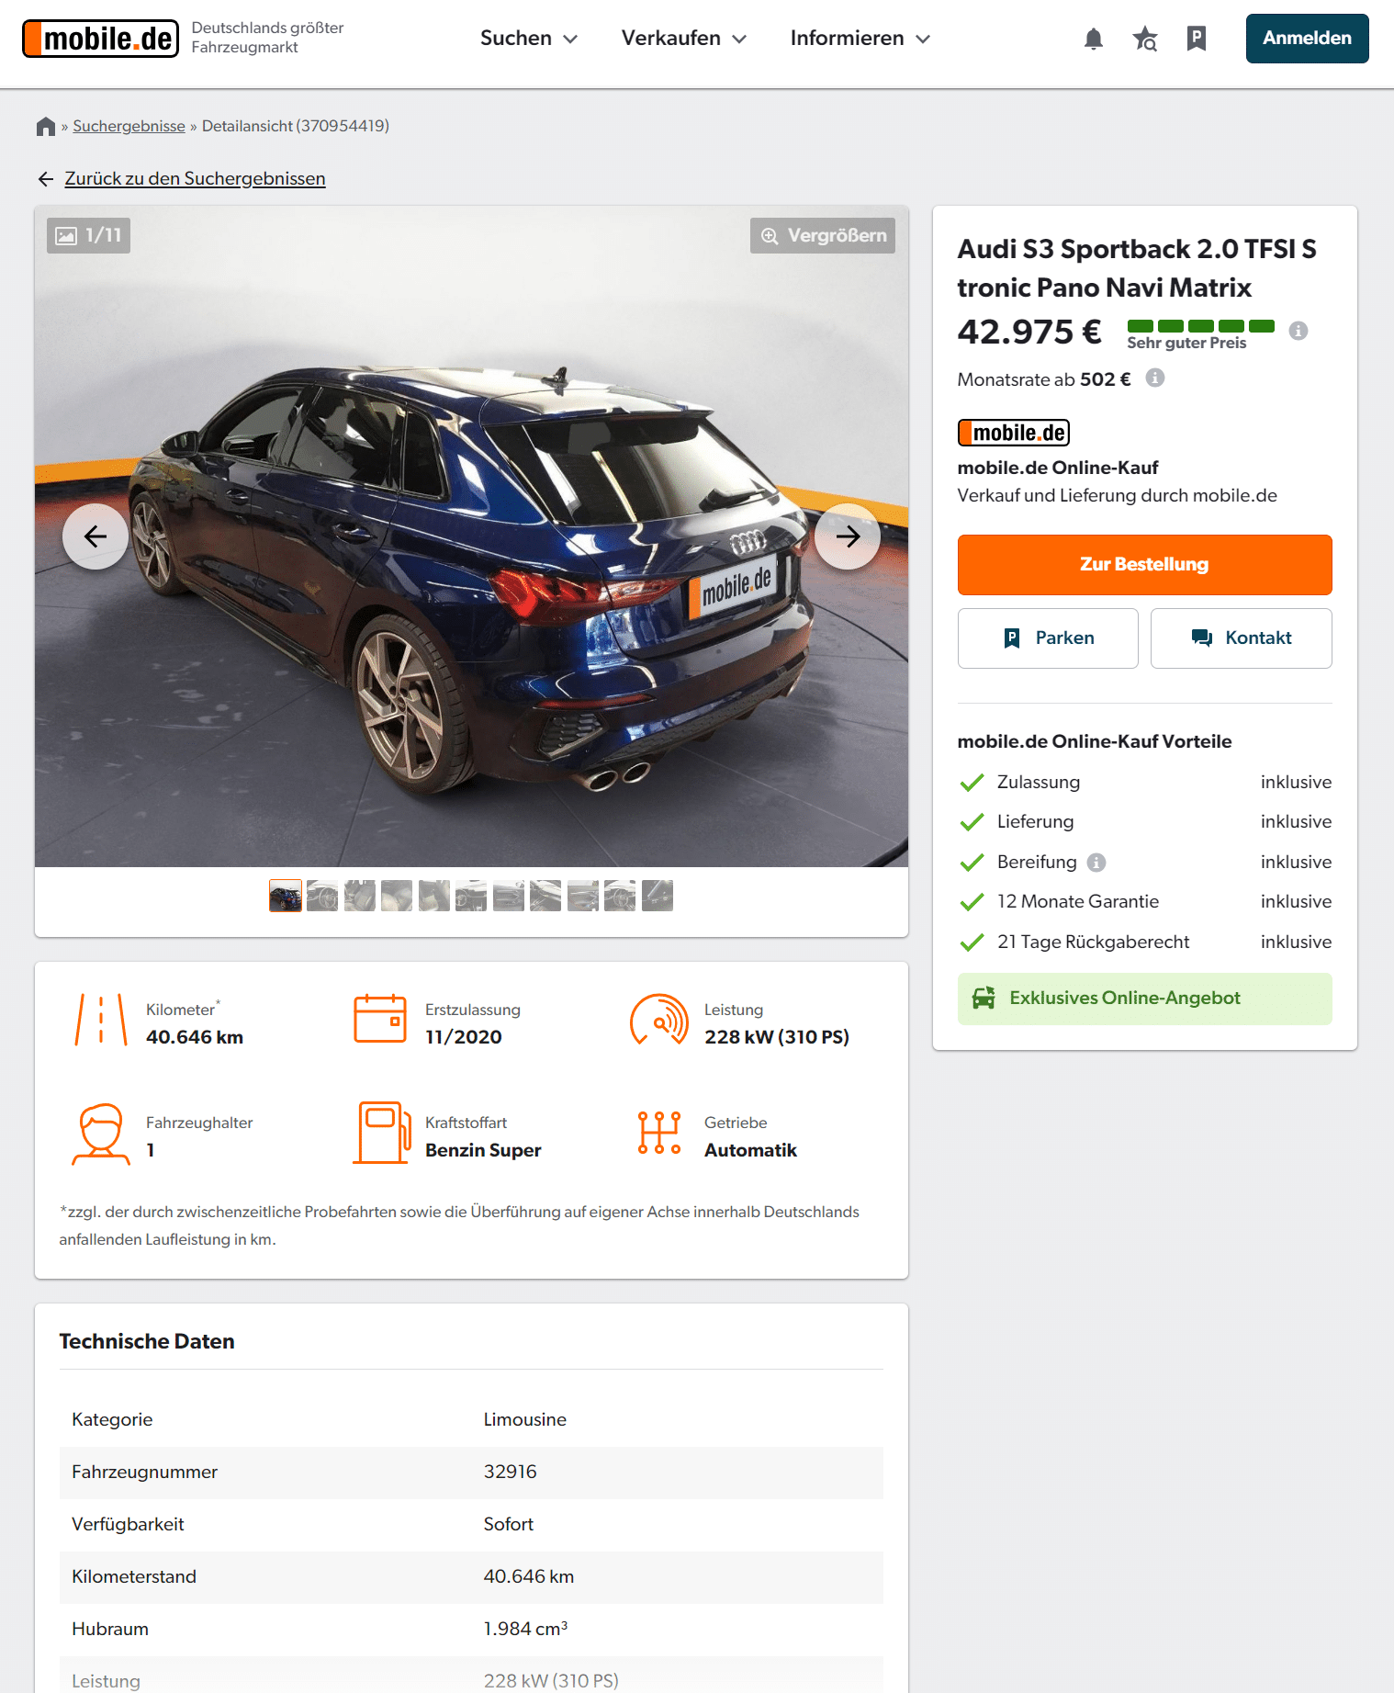The height and width of the screenshot is (1693, 1394).
Task: Click 21 Tage Rückgaberecht row
Action: coord(1145,942)
